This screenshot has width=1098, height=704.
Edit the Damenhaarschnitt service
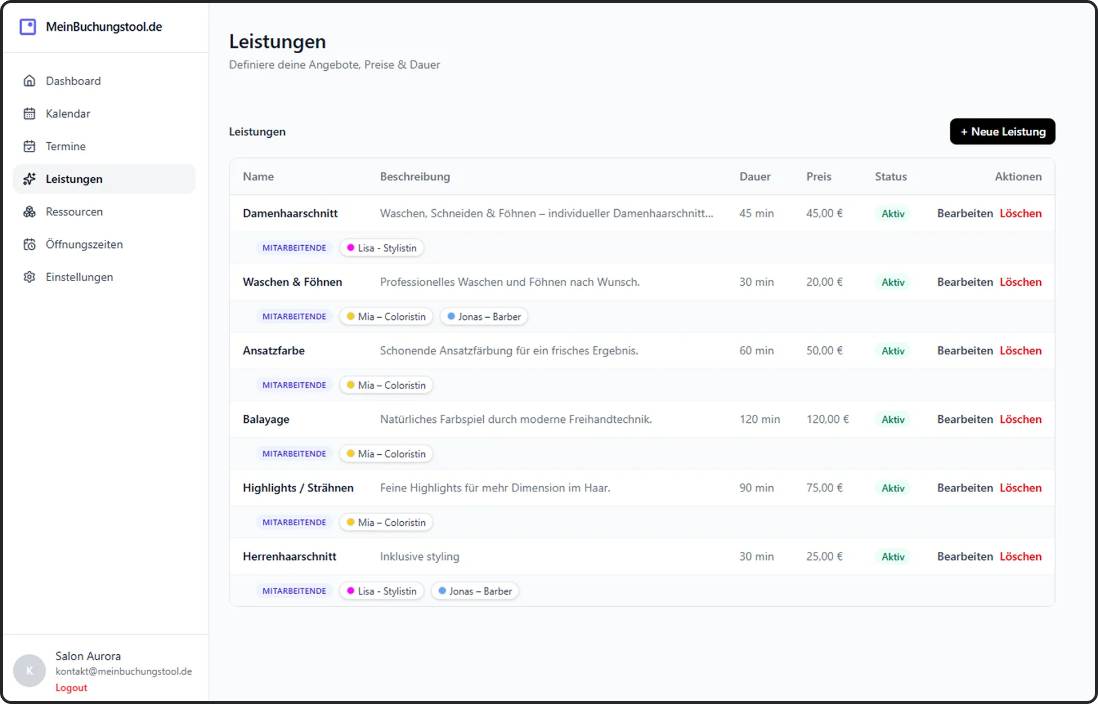(x=964, y=214)
